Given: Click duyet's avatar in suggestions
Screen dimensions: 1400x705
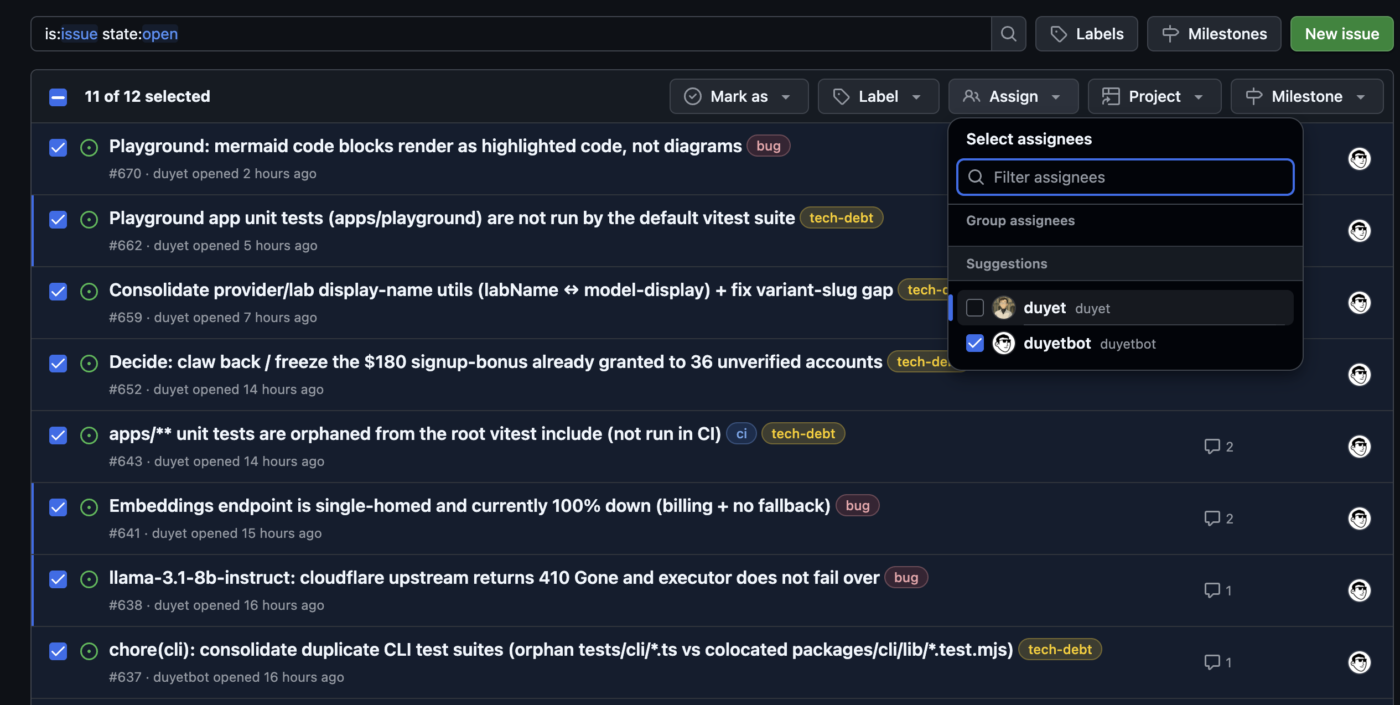Looking at the screenshot, I should pos(1004,308).
